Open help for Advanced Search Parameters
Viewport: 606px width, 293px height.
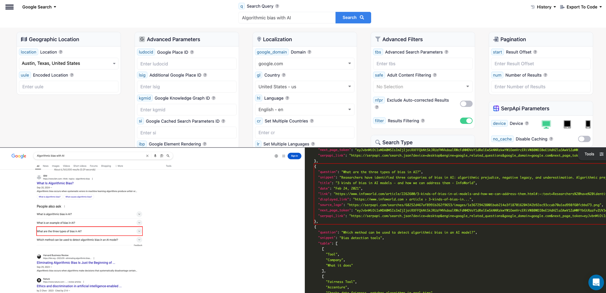(x=447, y=52)
